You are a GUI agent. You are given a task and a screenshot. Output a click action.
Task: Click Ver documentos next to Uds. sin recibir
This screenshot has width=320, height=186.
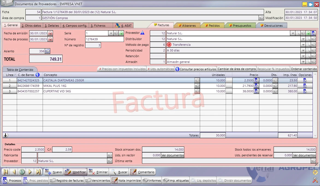click(173, 155)
